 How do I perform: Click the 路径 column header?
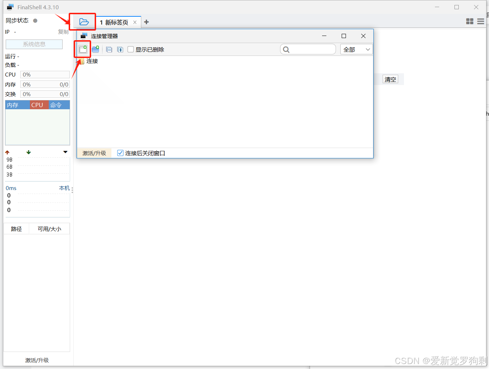pos(16,229)
